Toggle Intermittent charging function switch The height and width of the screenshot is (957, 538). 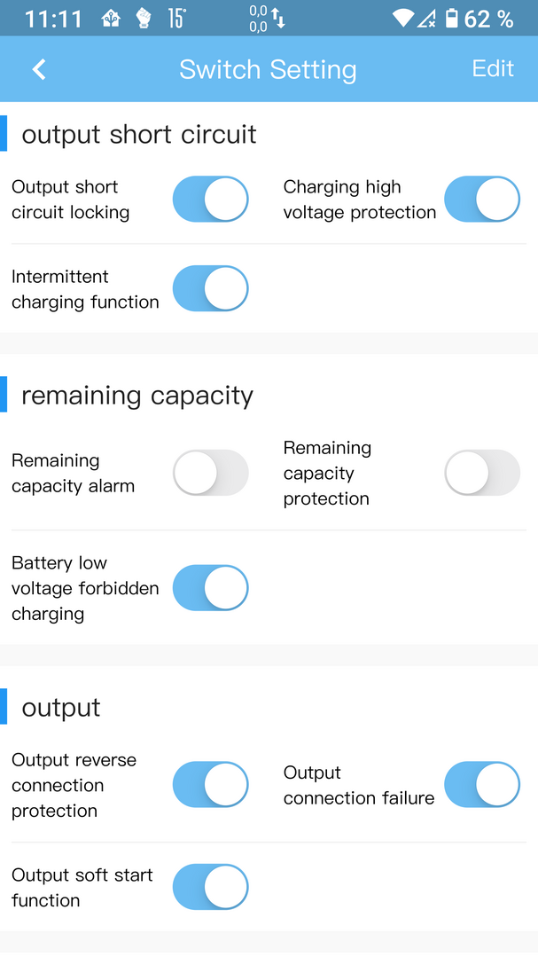(x=210, y=288)
